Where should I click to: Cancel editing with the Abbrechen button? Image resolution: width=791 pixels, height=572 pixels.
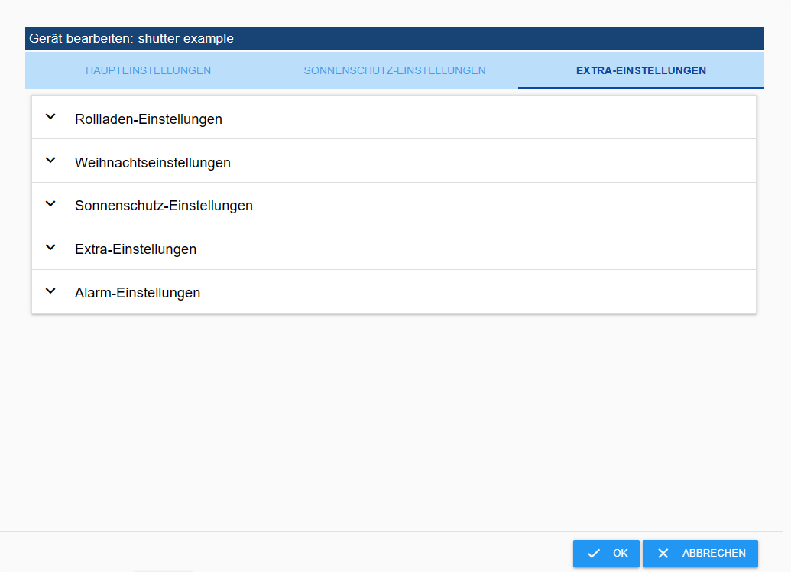pyautogui.click(x=700, y=554)
